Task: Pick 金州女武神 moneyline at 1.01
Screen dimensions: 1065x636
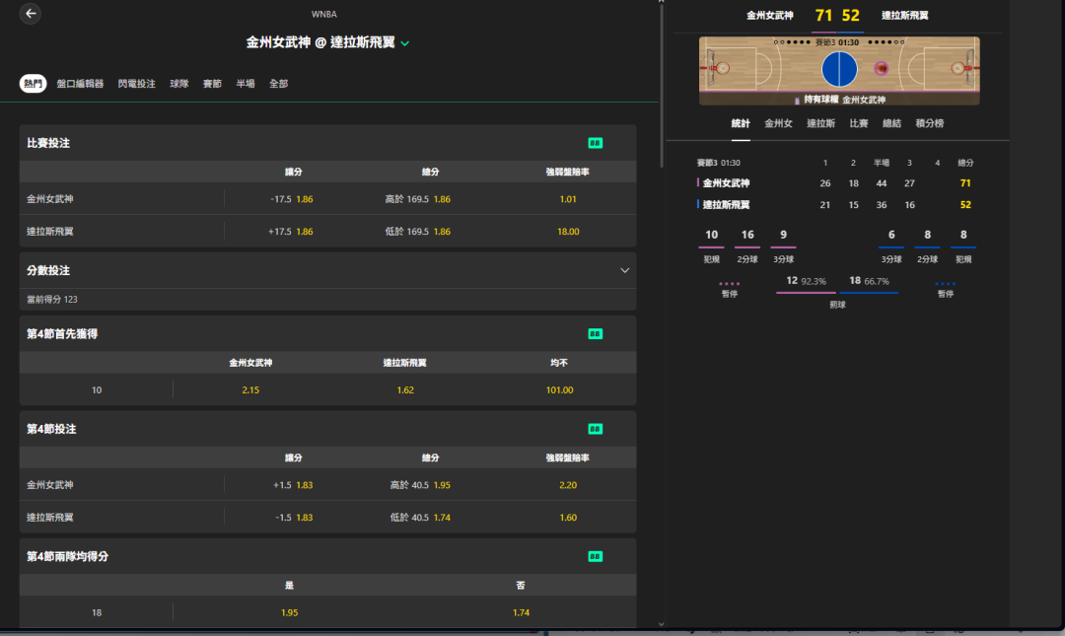Action: pyautogui.click(x=568, y=199)
